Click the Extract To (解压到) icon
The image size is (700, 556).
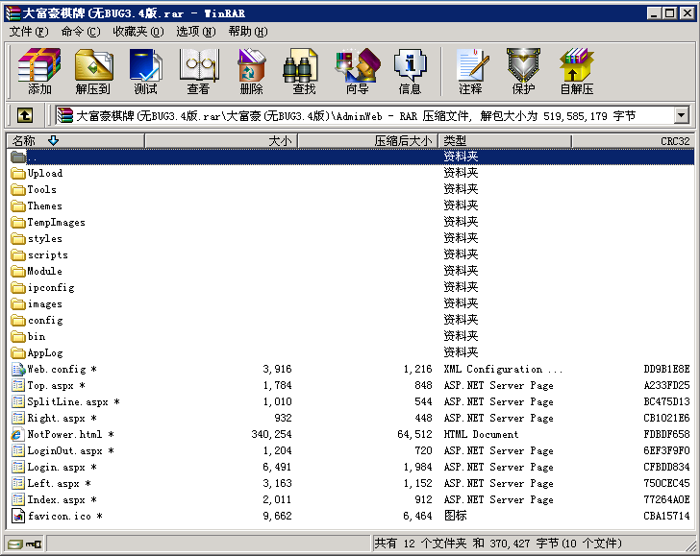pos(93,72)
